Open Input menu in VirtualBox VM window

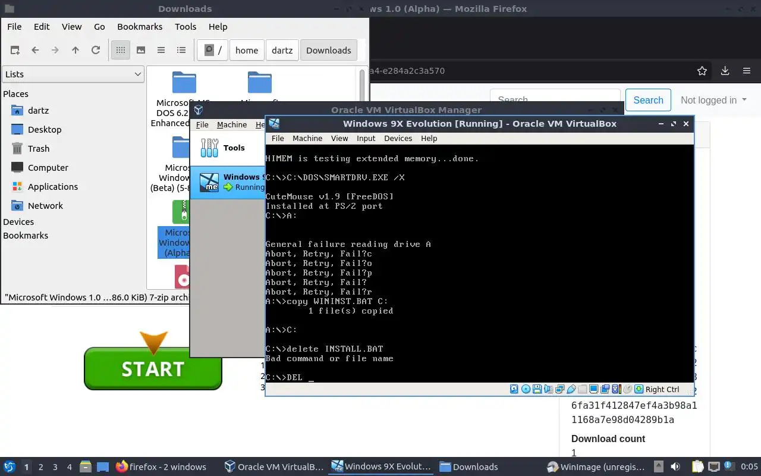366,138
